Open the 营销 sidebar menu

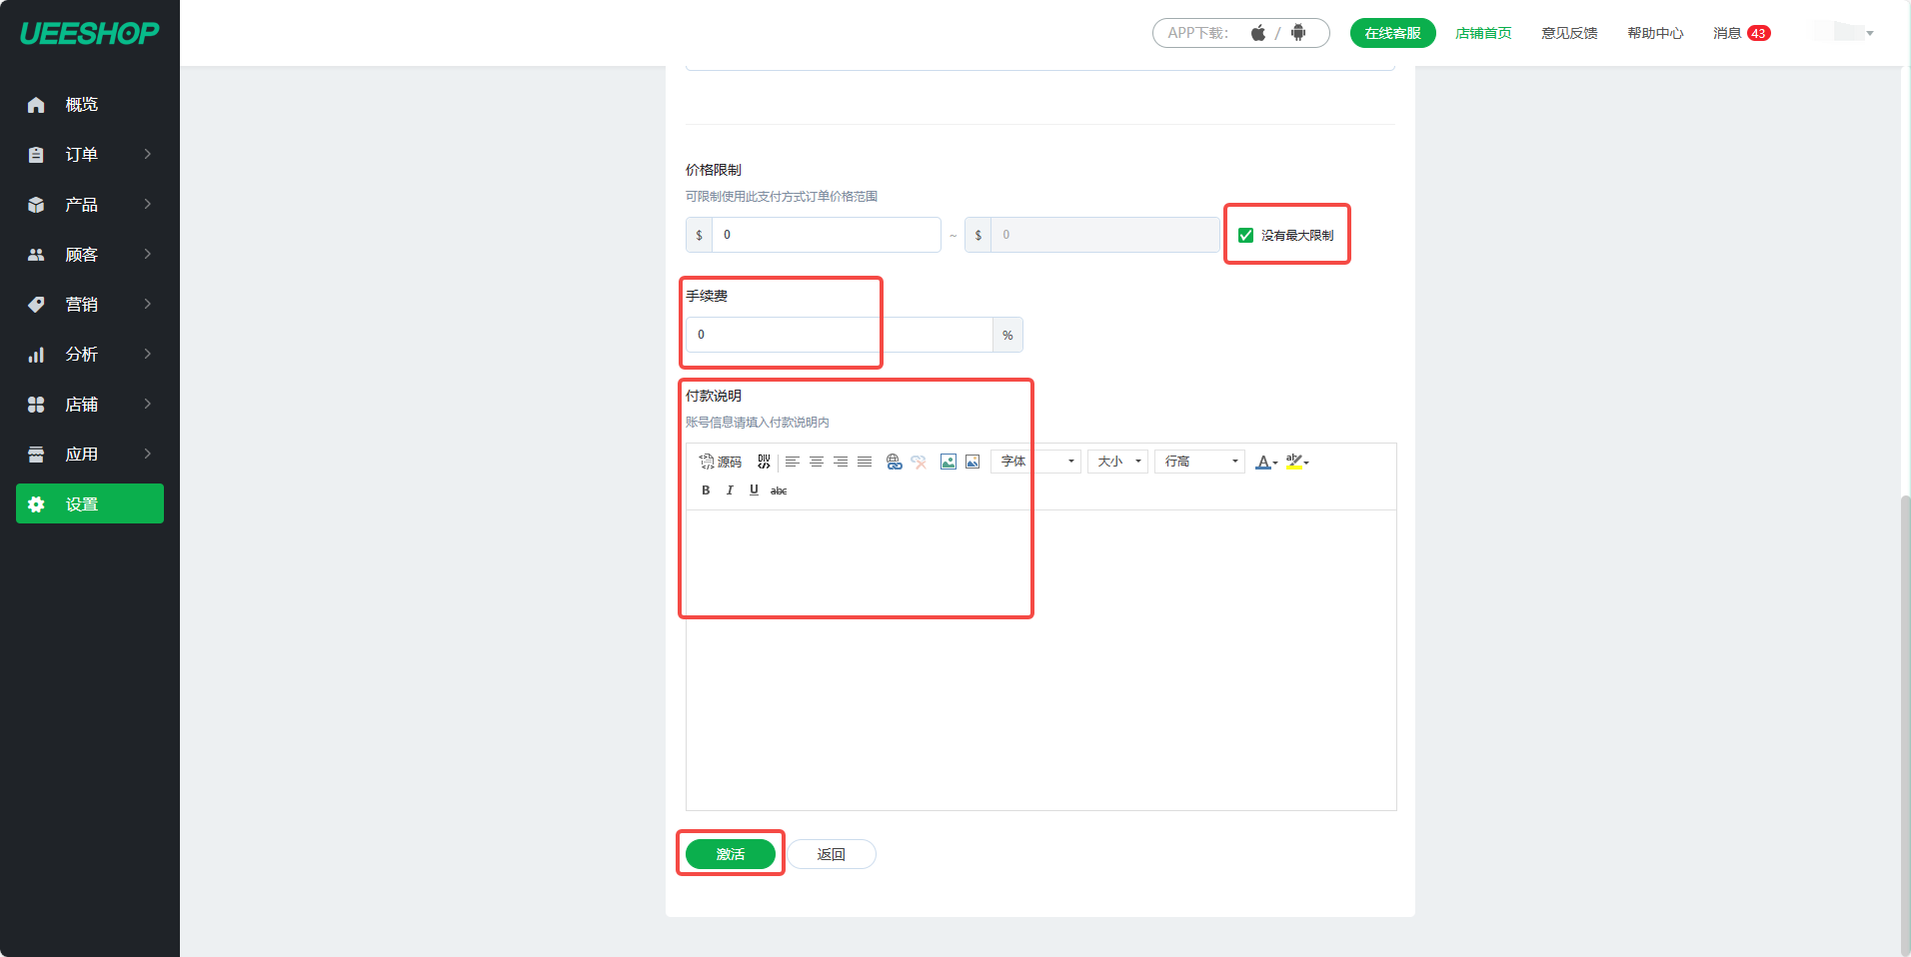pos(90,305)
